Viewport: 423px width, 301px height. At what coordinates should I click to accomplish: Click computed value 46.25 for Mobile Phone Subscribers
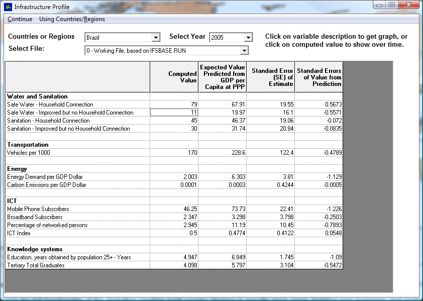[x=174, y=209]
